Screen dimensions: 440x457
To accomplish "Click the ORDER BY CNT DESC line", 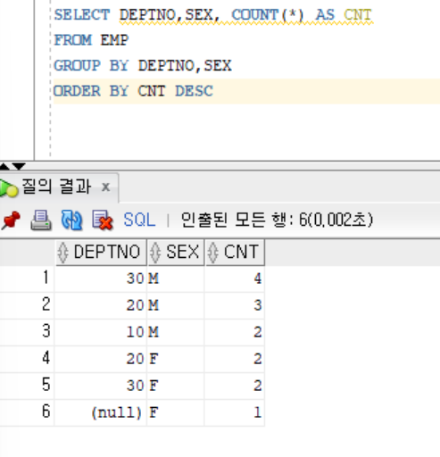I will click(x=133, y=91).
